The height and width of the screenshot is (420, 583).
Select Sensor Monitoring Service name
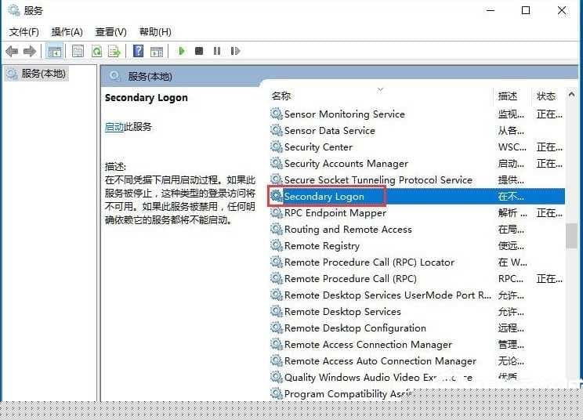(x=345, y=114)
